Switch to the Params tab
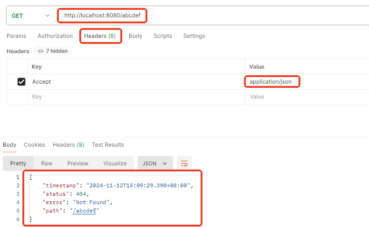 pyautogui.click(x=16, y=36)
